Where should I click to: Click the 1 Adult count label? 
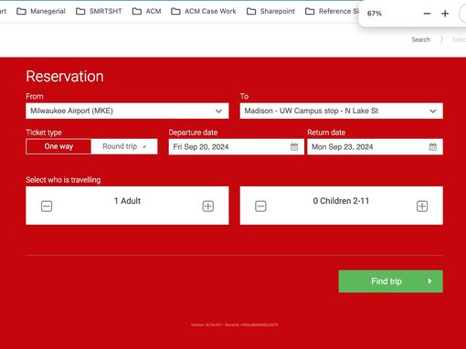[127, 201]
